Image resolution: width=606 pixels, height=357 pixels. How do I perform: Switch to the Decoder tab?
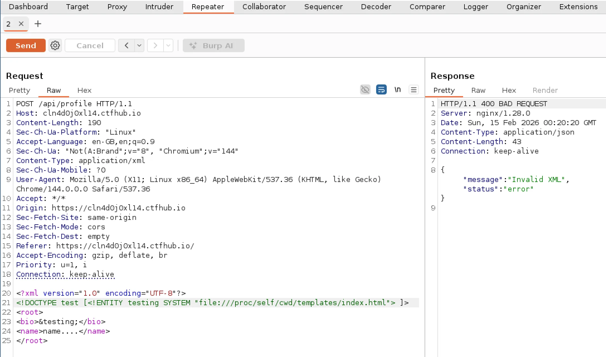376,7
